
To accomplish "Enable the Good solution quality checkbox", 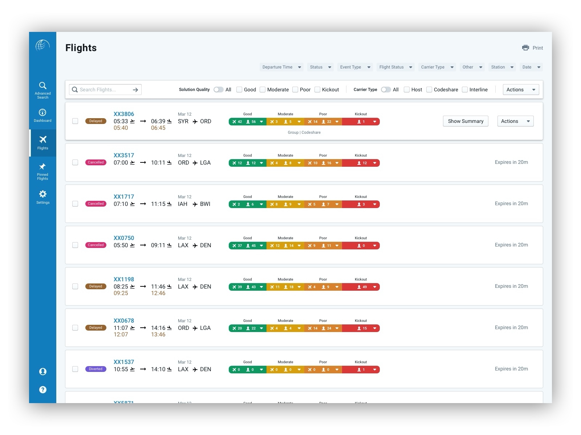I will point(239,89).
